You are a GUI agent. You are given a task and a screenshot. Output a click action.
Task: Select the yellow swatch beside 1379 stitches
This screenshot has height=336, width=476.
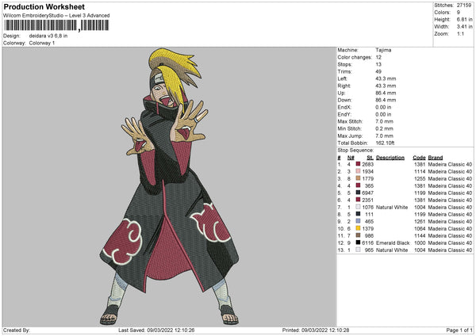[359, 228]
